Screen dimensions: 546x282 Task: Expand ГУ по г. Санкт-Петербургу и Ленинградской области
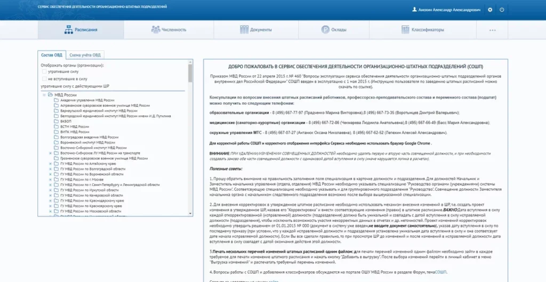[51, 185]
